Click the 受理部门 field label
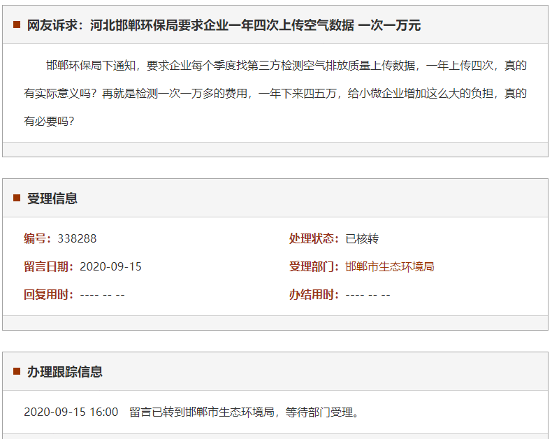The width and height of the screenshot is (552, 439). click(314, 266)
